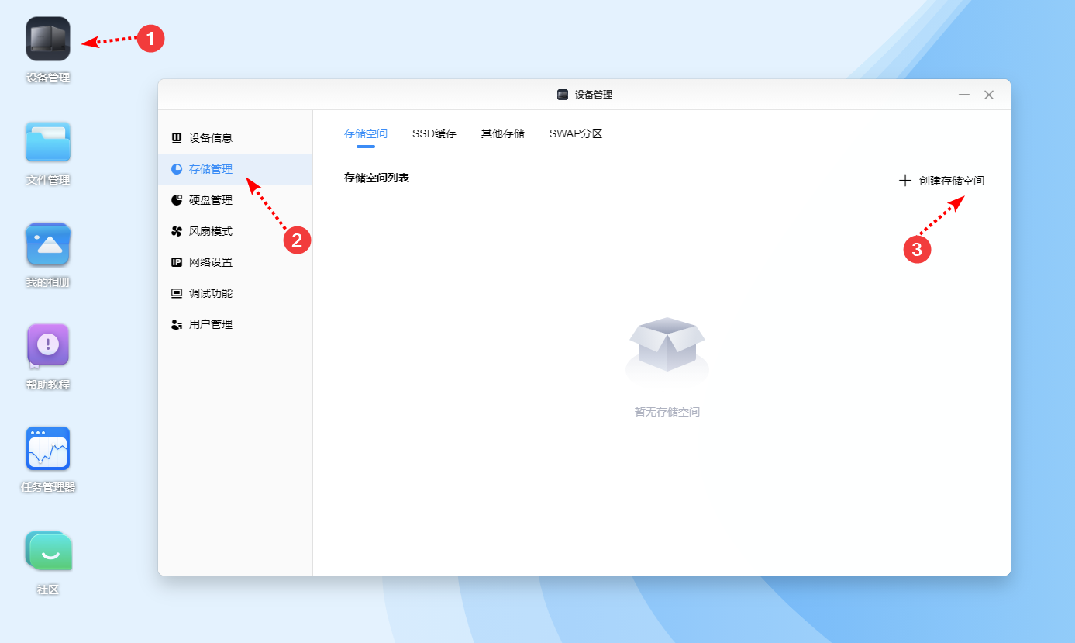1075x643 pixels.
Task: Select 存储管理 in the sidebar
Action: coord(210,169)
